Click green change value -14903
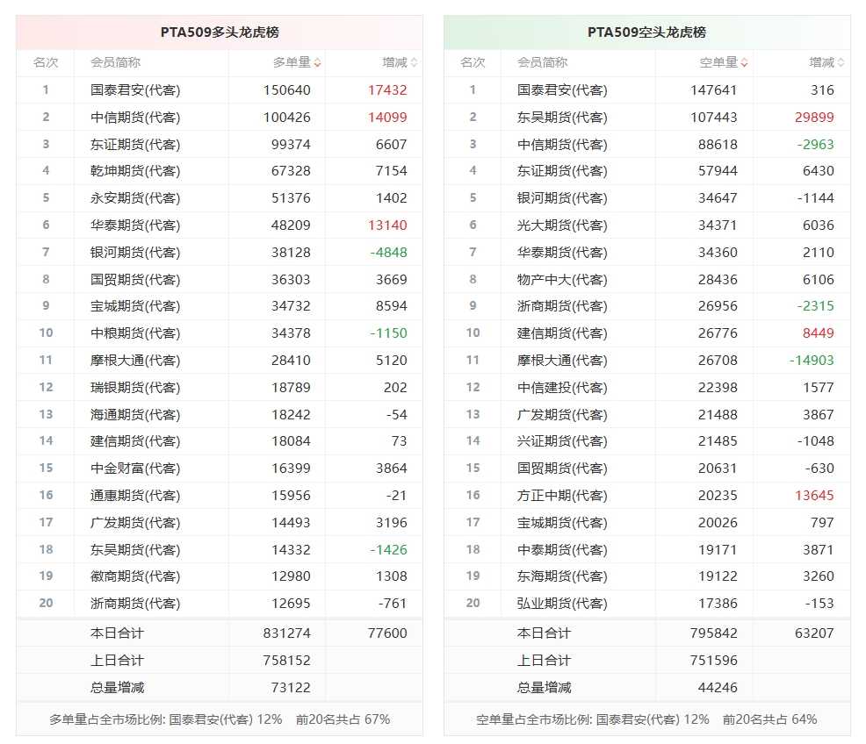The height and width of the screenshot is (744, 866). click(812, 360)
